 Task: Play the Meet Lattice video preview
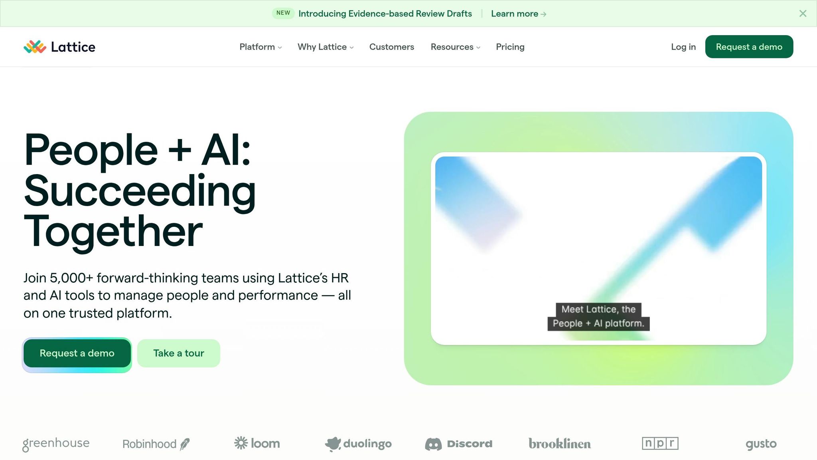(x=598, y=248)
